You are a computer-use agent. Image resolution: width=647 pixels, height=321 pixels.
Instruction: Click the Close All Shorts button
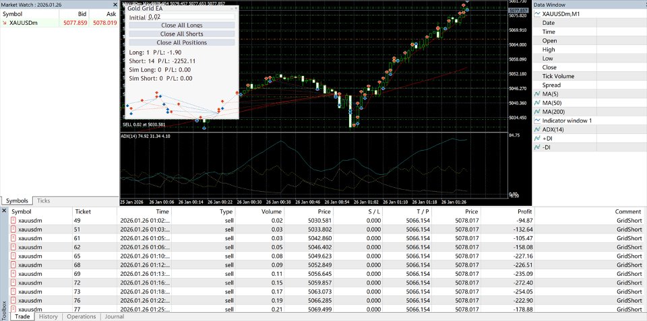click(x=182, y=34)
